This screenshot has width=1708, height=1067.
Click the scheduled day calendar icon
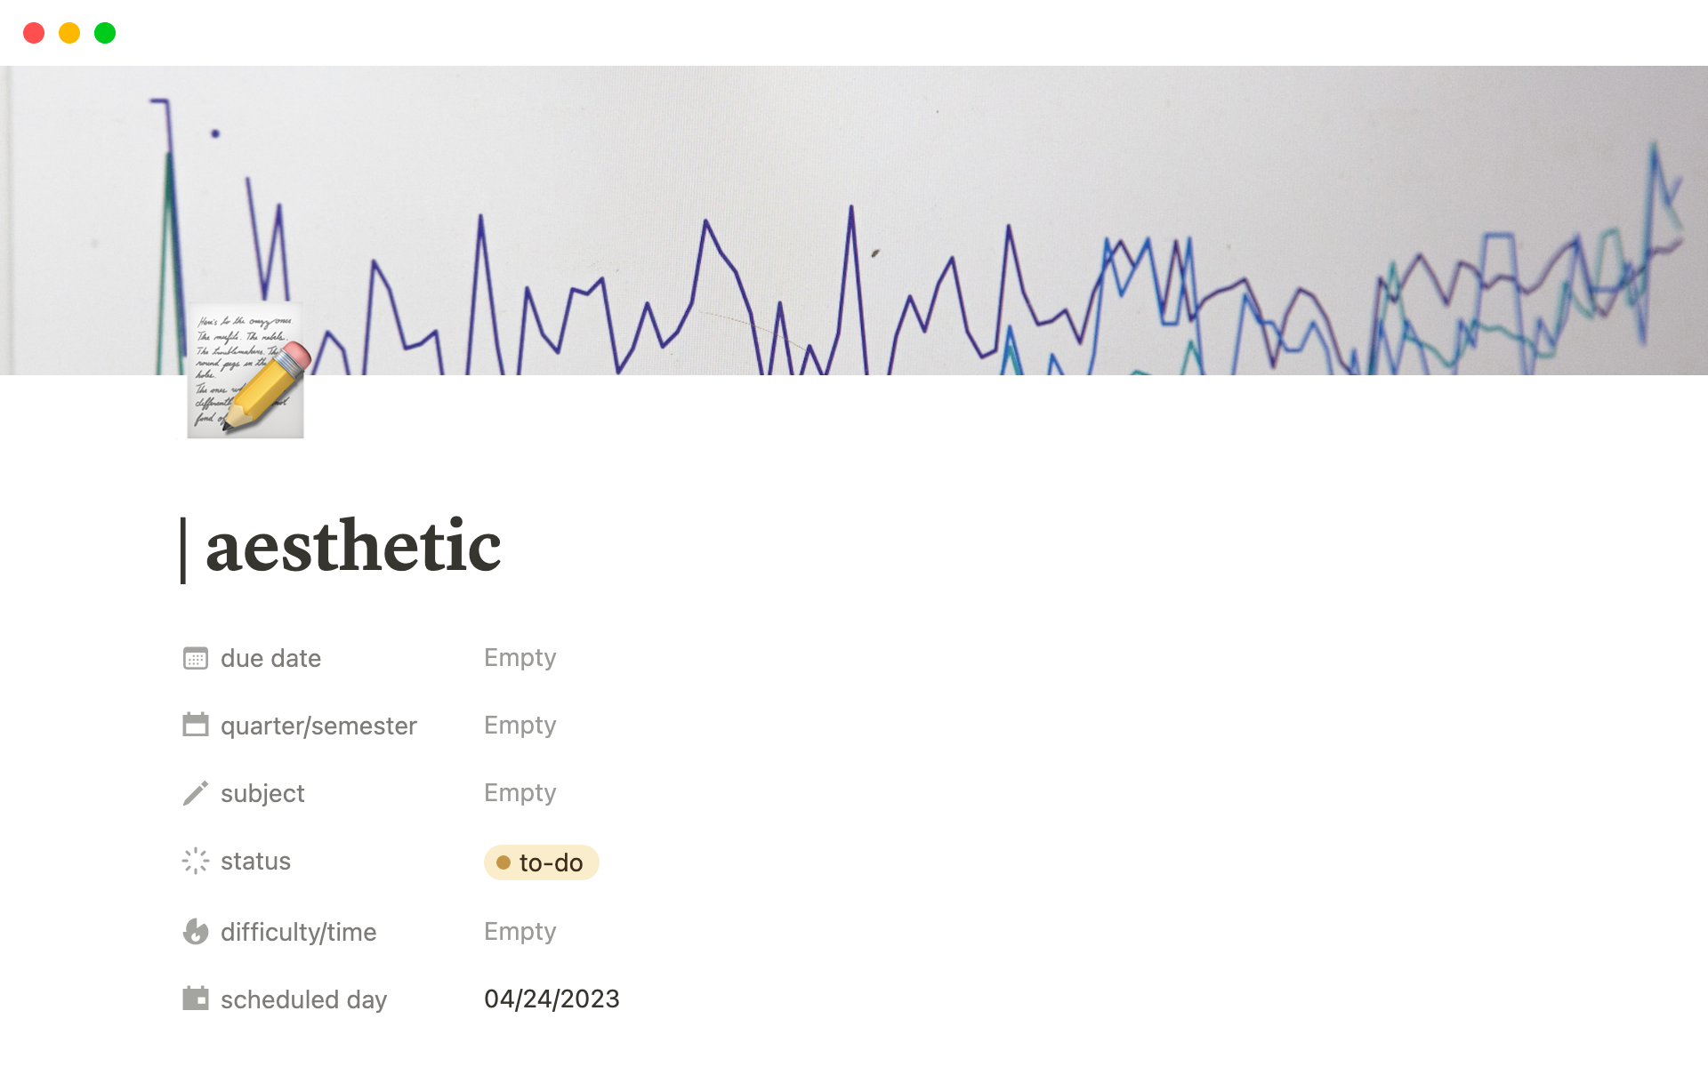tap(196, 999)
